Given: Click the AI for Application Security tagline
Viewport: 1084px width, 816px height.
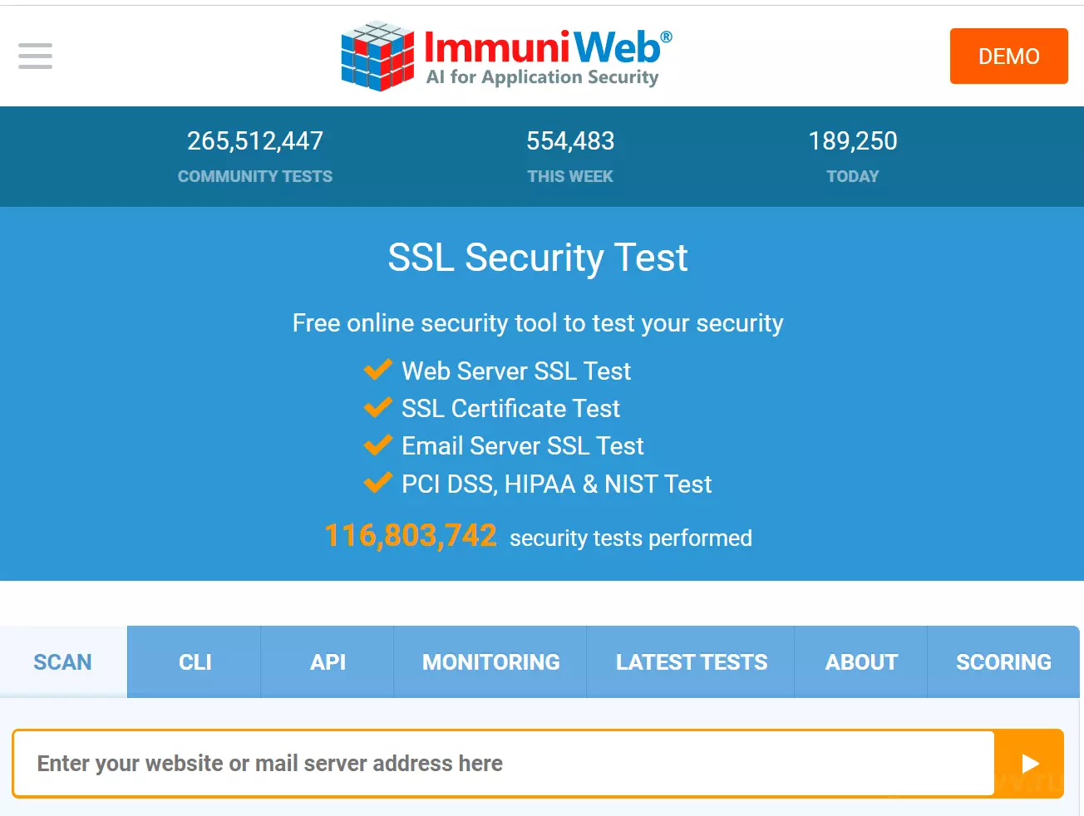Looking at the screenshot, I should [x=542, y=77].
